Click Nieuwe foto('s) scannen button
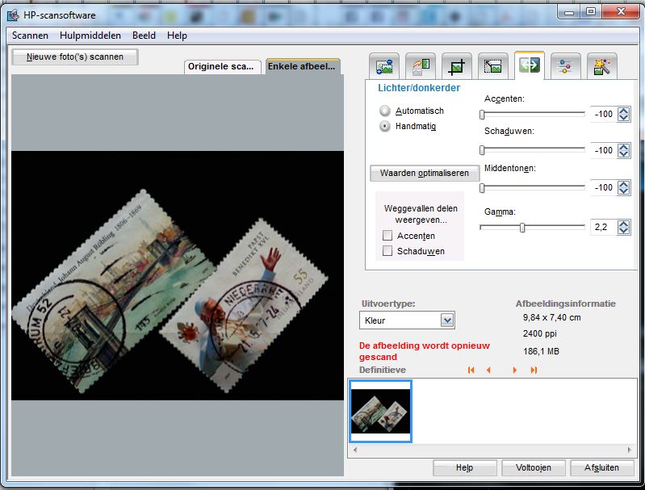The image size is (645, 490). click(75, 57)
